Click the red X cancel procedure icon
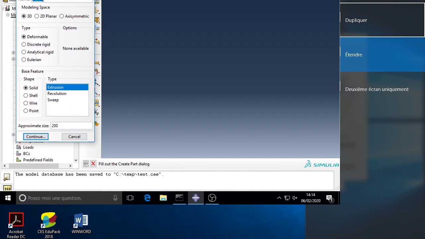 click(x=93, y=164)
